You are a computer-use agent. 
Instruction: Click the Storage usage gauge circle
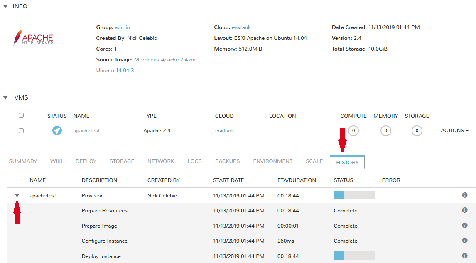(x=417, y=131)
